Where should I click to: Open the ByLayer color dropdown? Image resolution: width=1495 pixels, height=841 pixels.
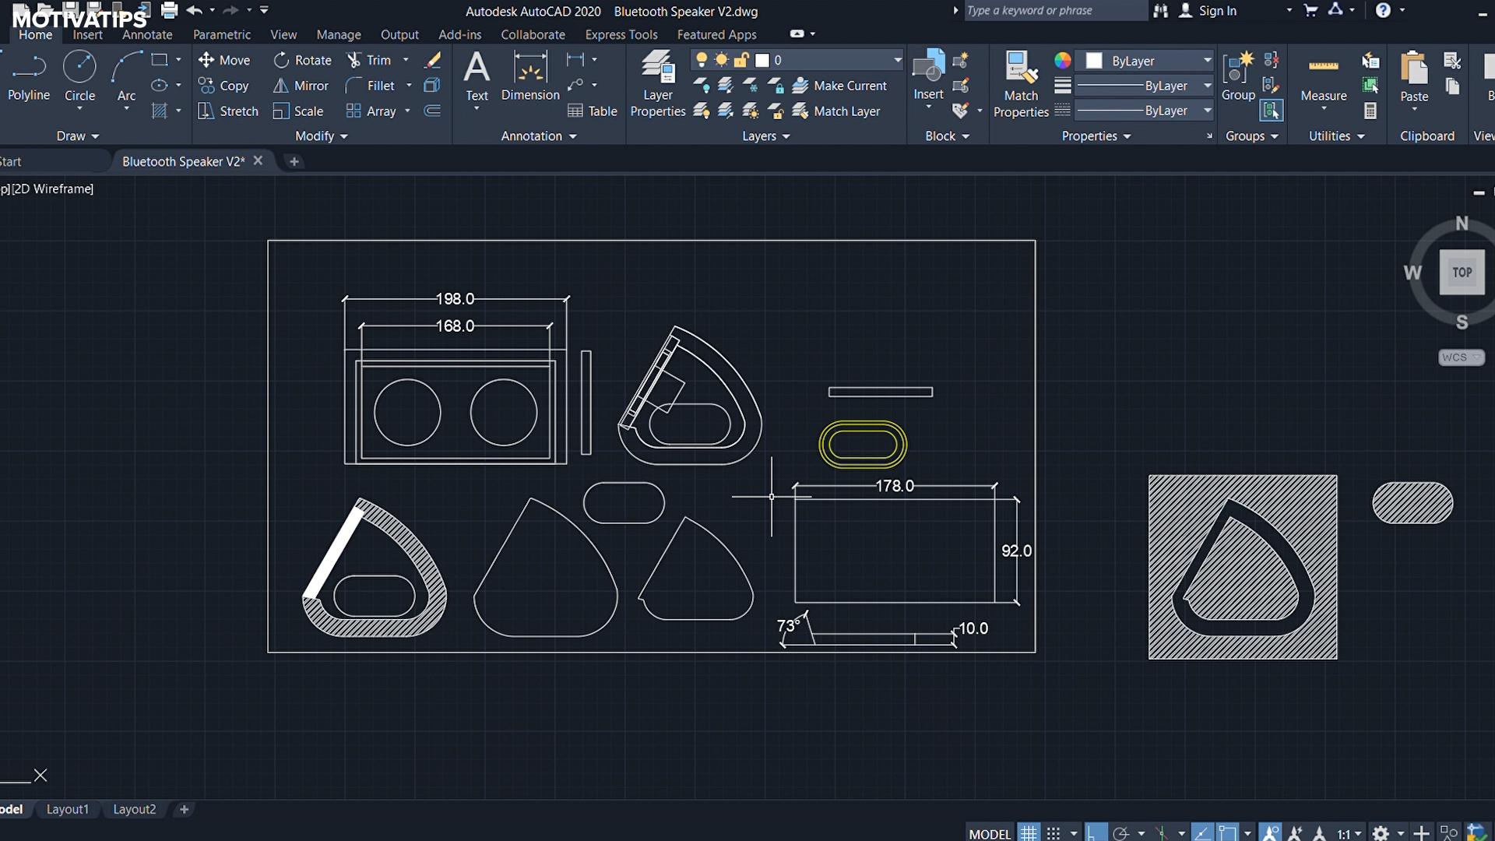click(x=1207, y=61)
